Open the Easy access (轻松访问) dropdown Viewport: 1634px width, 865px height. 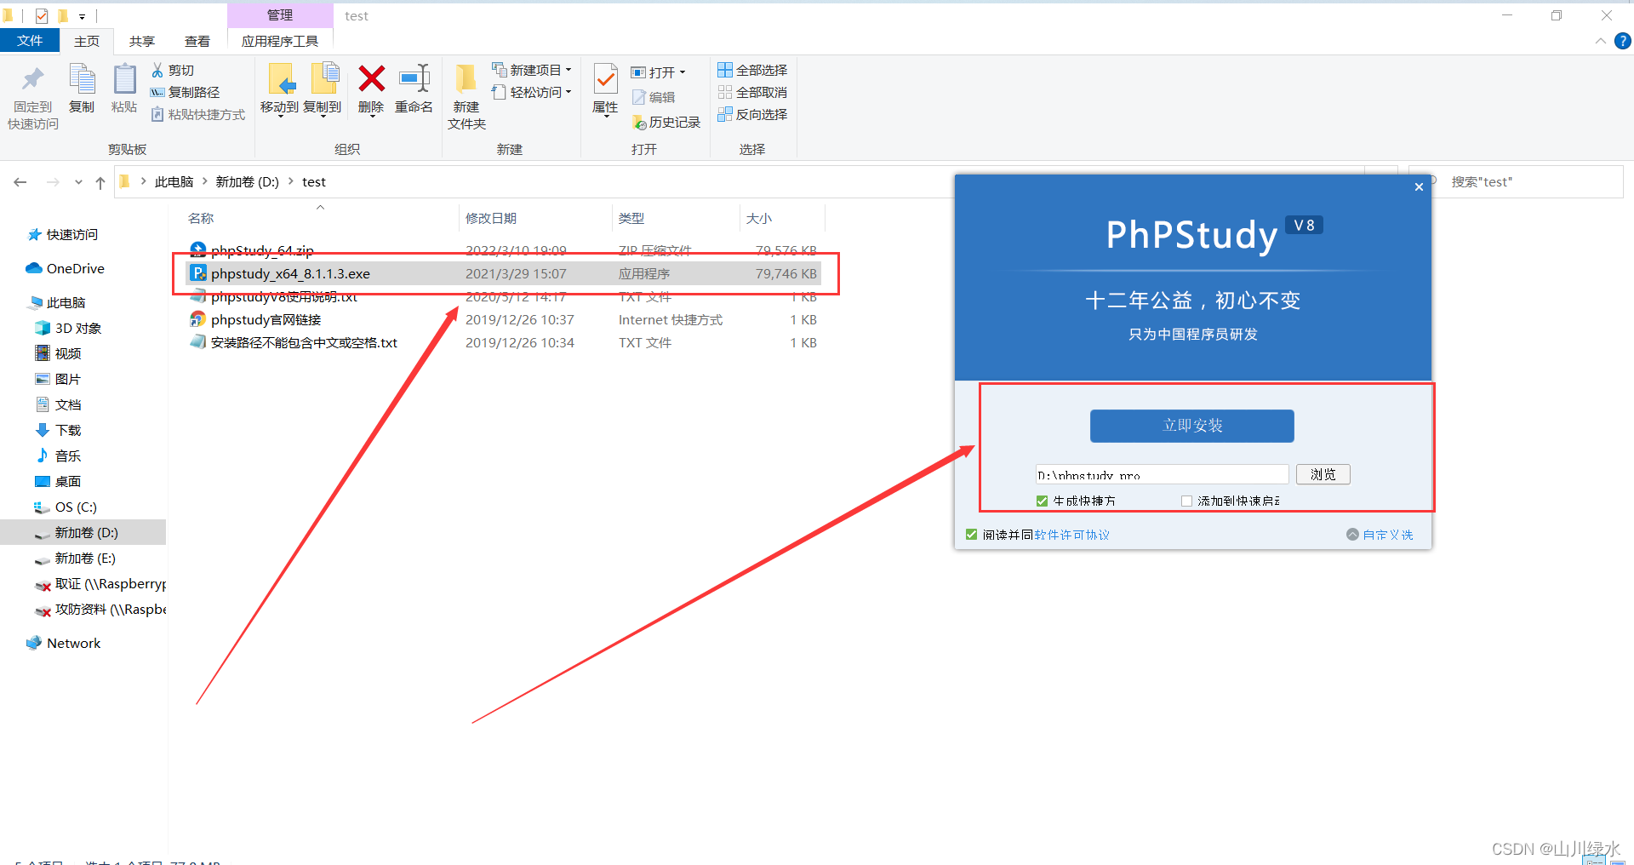pos(532,92)
